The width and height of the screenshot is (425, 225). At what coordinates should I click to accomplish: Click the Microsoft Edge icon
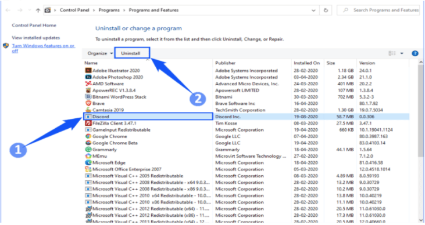(x=88, y=162)
